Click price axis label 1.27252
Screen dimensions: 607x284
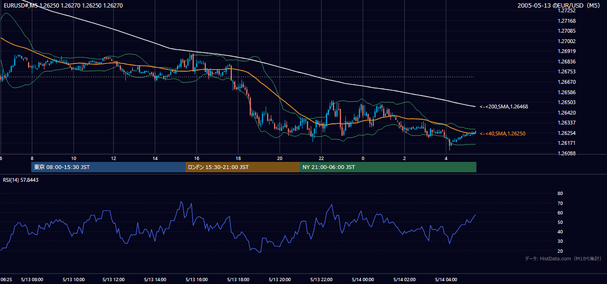[x=567, y=10]
